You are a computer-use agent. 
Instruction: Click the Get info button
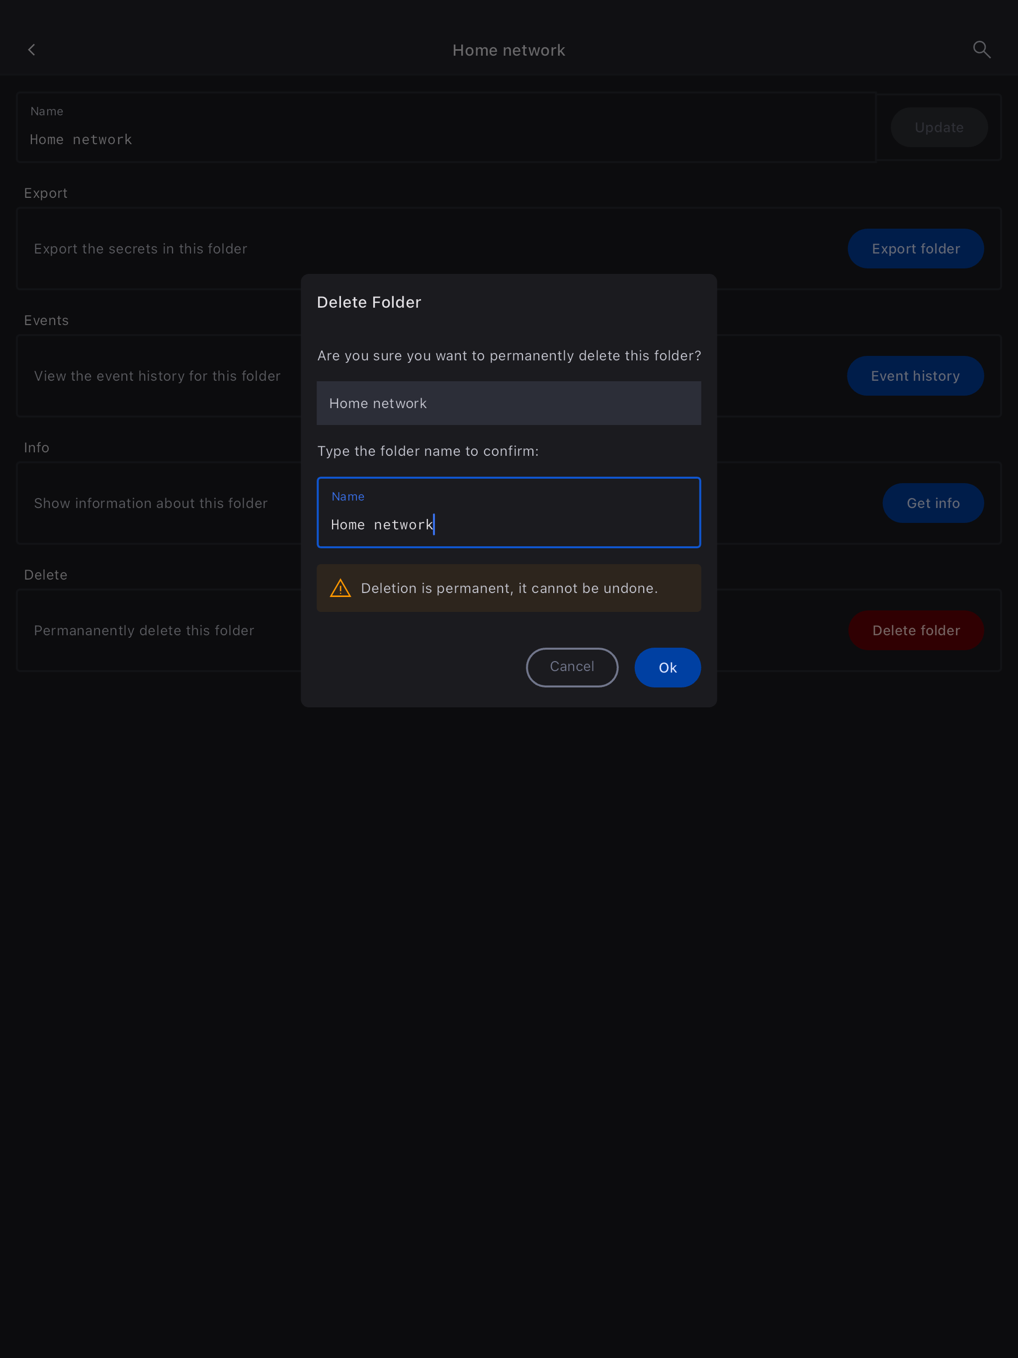click(933, 503)
